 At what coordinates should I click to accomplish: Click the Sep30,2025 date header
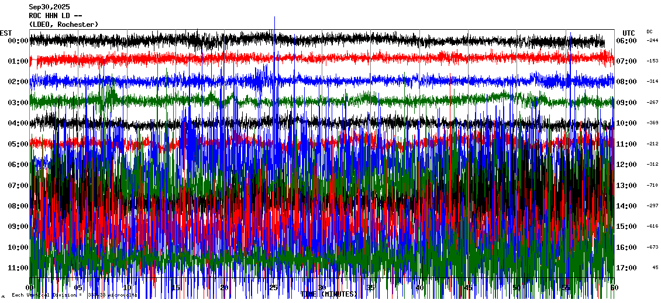click(49, 7)
